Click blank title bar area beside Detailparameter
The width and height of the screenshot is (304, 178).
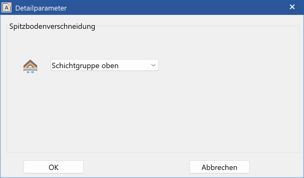(x=175, y=8)
